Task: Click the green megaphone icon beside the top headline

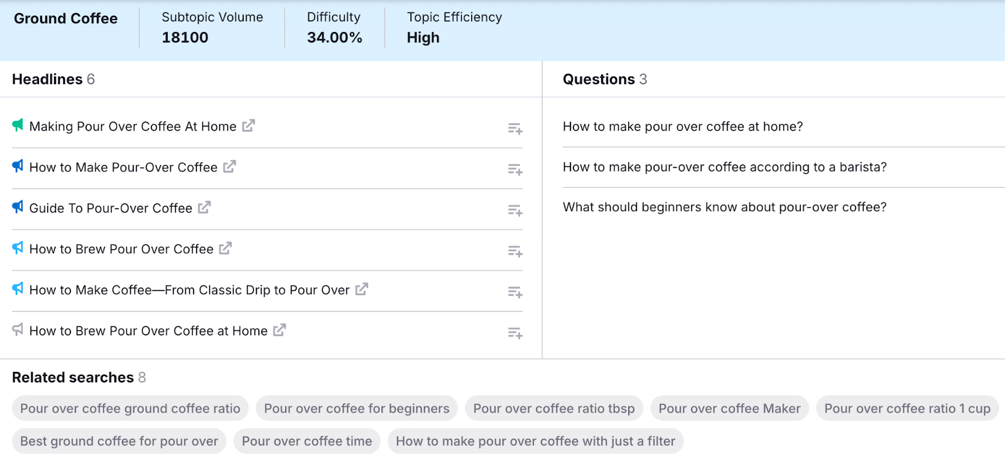Action: click(17, 125)
